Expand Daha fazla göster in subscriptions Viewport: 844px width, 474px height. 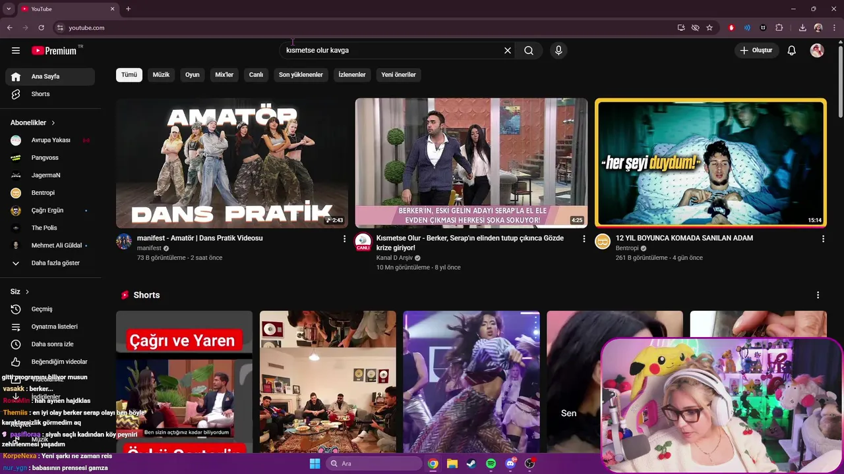click(50, 263)
